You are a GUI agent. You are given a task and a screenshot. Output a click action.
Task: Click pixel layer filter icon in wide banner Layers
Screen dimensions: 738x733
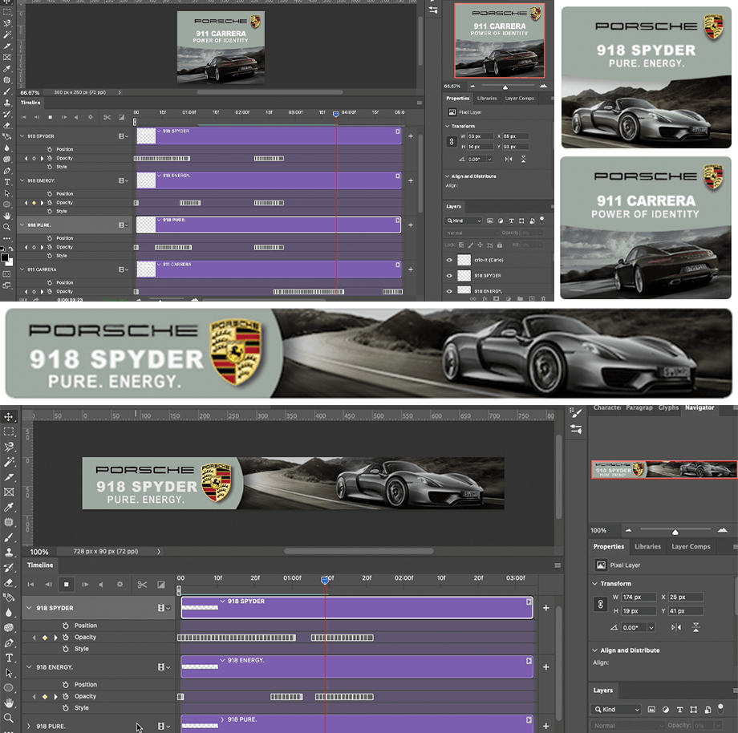point(651,710)
